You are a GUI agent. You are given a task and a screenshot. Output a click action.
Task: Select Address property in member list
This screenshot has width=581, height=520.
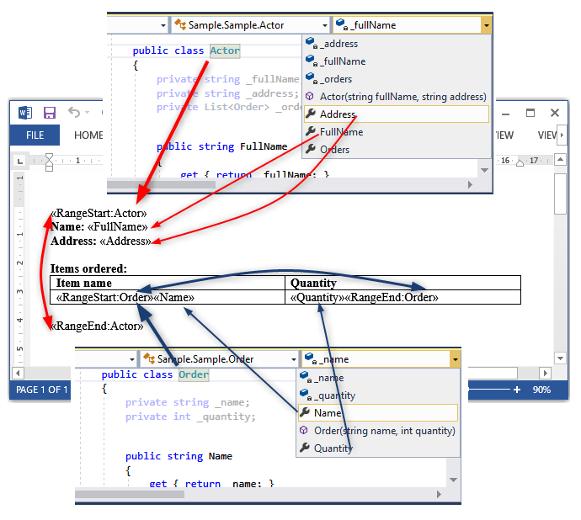point(338,114)
